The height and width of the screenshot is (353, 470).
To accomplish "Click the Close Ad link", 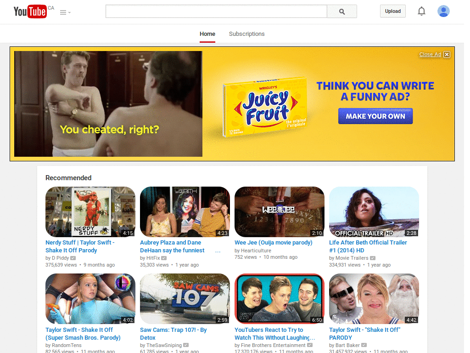I will [430, 54].
